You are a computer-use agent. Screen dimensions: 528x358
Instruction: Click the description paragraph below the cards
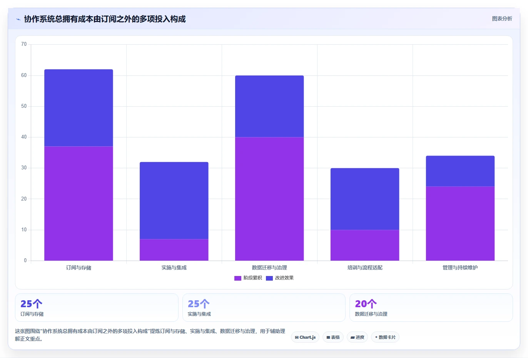150,335
